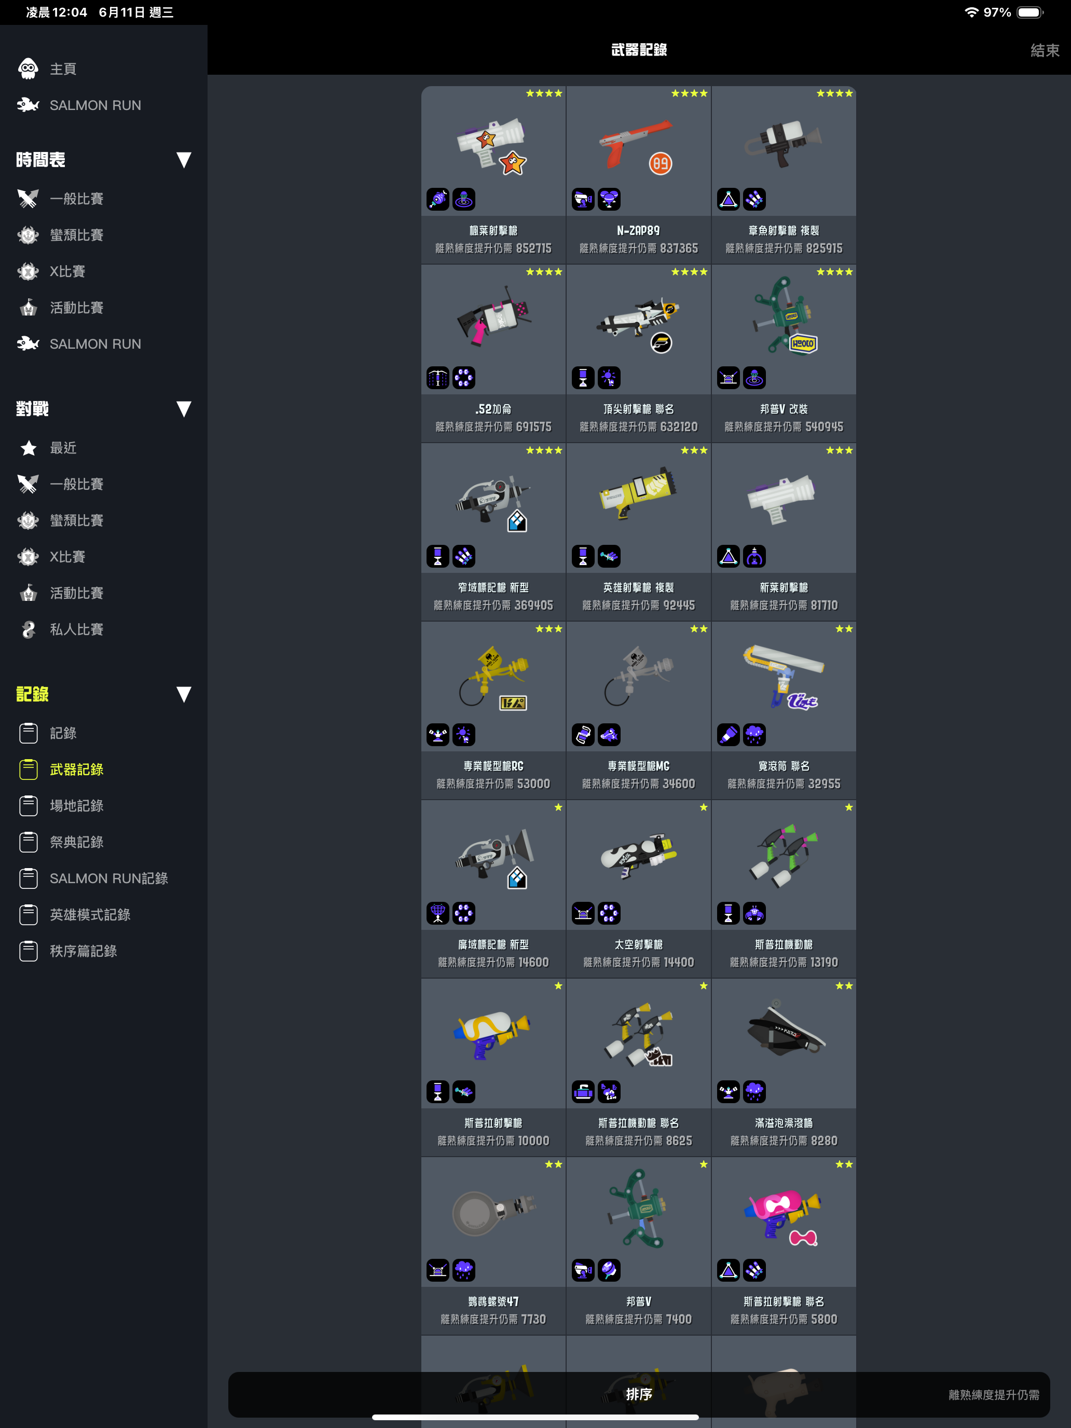Collapse the 對戰 section arrow

pyautogui.click(x=183, y=409)
